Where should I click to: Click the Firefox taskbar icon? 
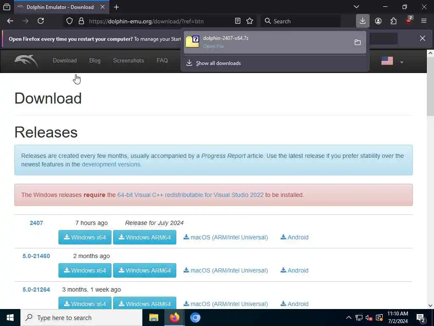point(174,318)
